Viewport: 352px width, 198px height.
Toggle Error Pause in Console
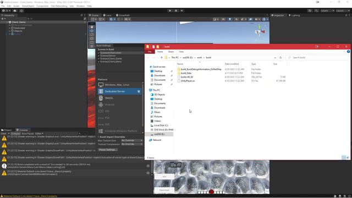(28, 134)
